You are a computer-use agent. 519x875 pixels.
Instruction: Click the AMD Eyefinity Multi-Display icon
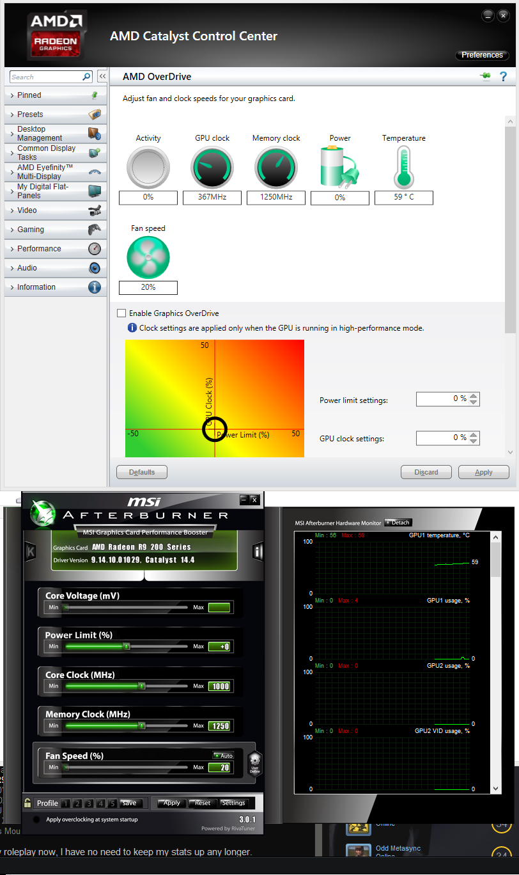point(95,172)
